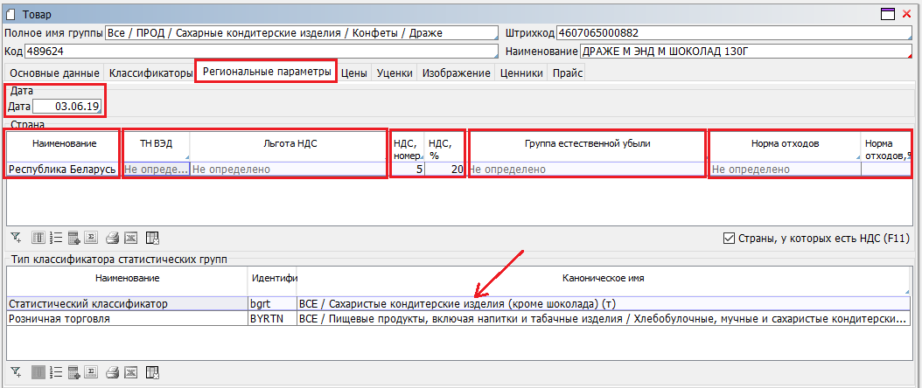Open the 'Льгота НДС' cell dropdown
922x388 pixels.
pyautogui.click(x=289, y=170)
